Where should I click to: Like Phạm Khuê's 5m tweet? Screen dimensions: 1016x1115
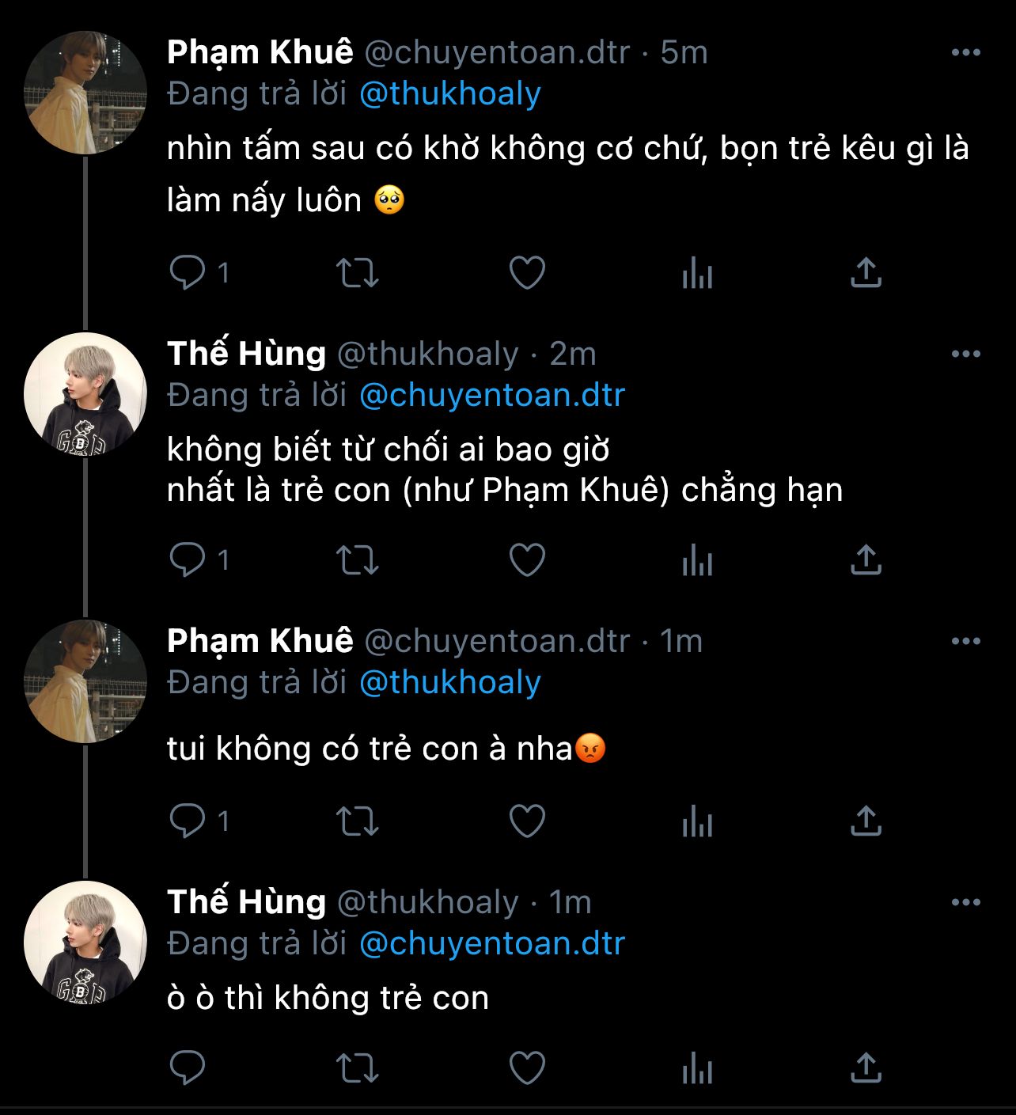click(527, 273)
